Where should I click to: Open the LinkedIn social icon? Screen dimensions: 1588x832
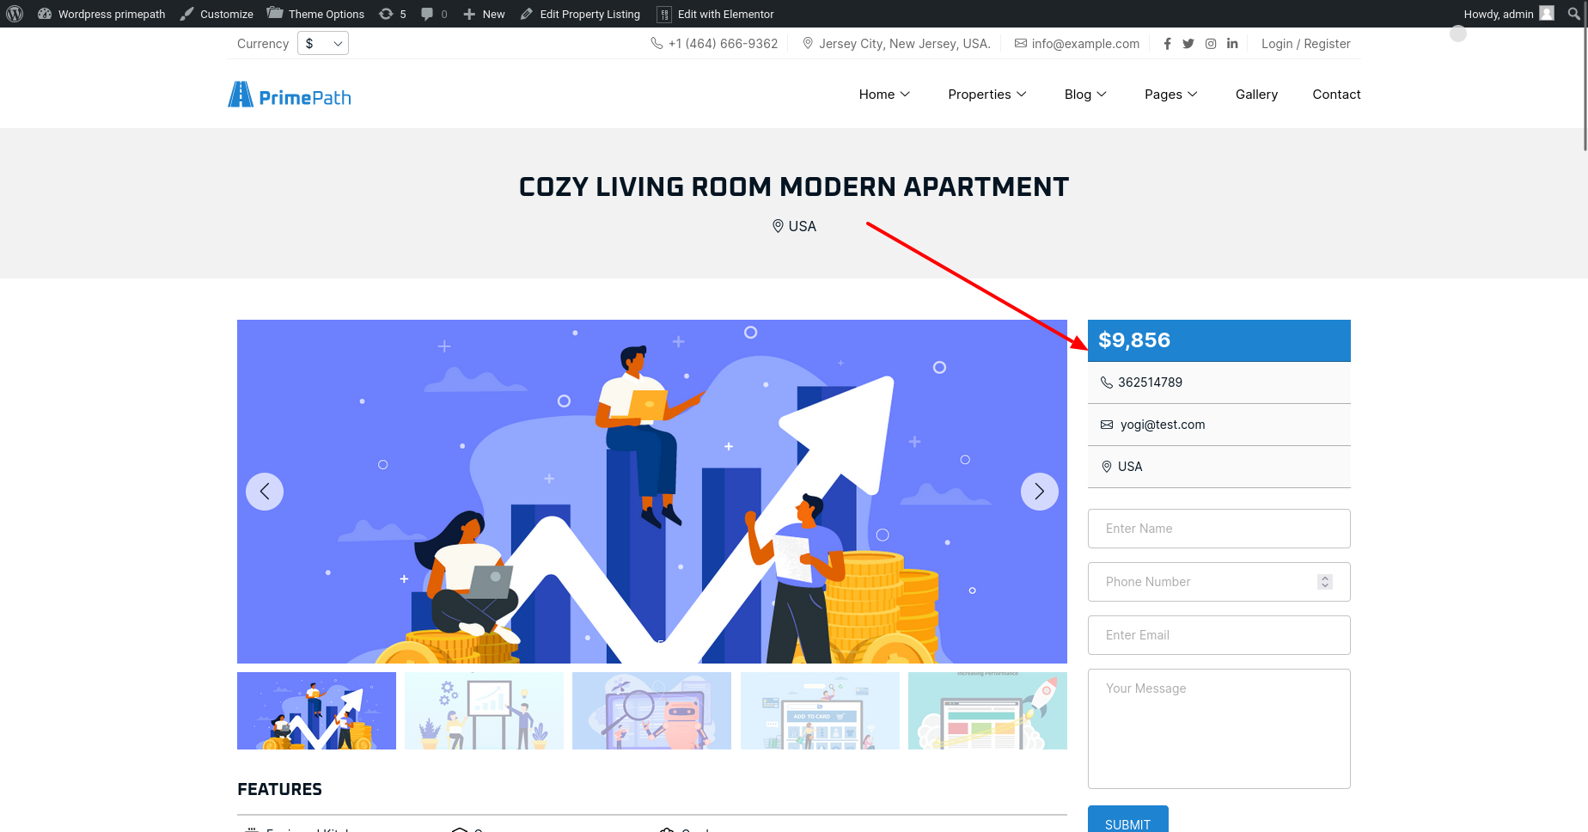coord(1232,44)
